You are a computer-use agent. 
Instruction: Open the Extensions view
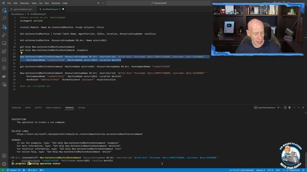click(x=4, y=52)
